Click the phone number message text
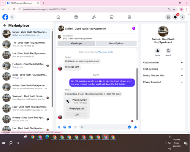This screenshot has height=152, width=190. (93, 94)
